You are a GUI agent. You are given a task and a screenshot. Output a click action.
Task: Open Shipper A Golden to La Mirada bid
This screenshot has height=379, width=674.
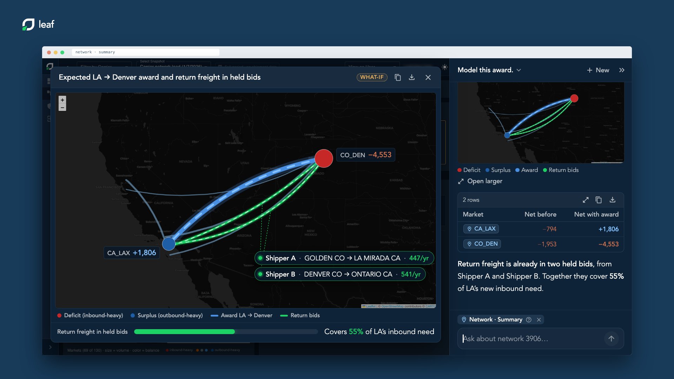(x=344, y=258)
